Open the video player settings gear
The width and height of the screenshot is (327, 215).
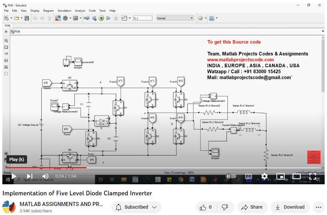[x=265, y=176]
